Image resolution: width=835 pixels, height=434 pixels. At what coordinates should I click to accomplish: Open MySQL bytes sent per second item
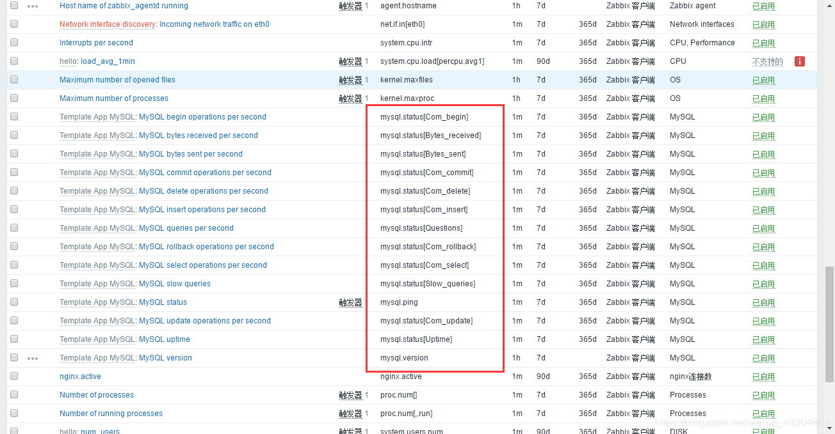[191, 154]
